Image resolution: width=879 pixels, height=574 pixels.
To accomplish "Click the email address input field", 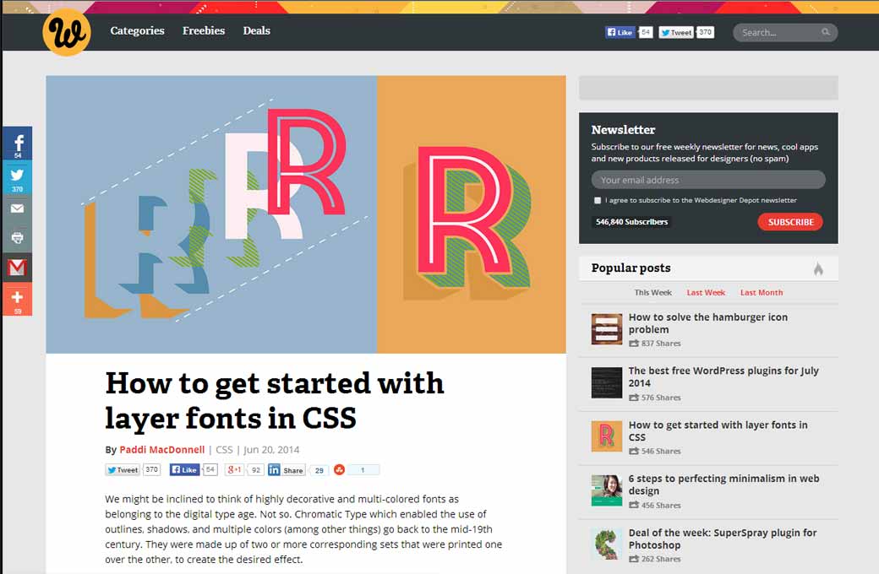I will click(708, 179).
